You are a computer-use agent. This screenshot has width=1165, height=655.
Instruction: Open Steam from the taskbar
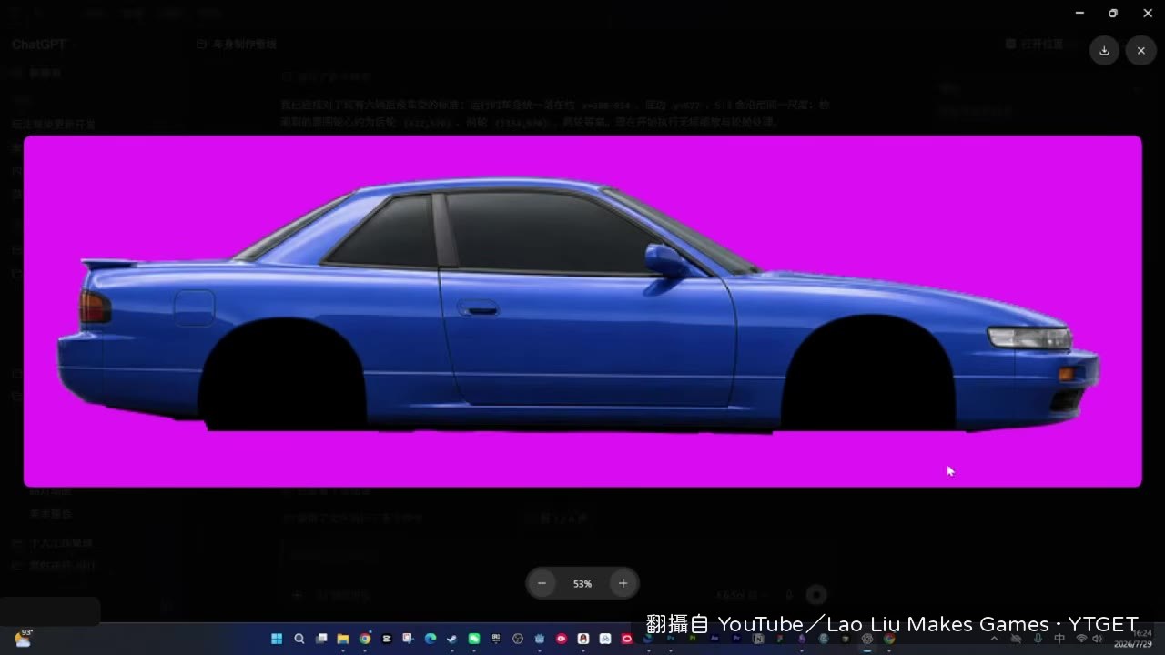tap(452, 639)
